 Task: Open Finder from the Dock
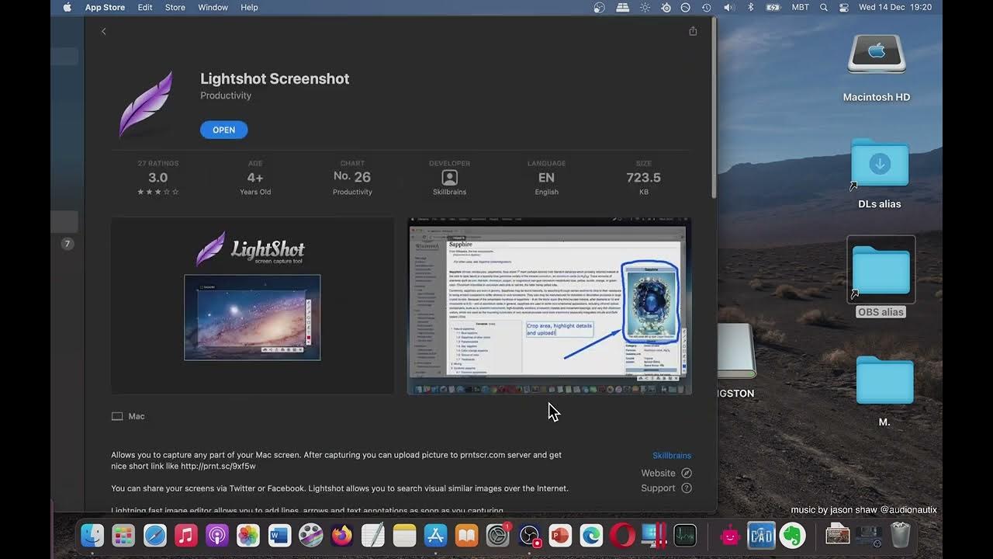(x=92, y=535)
